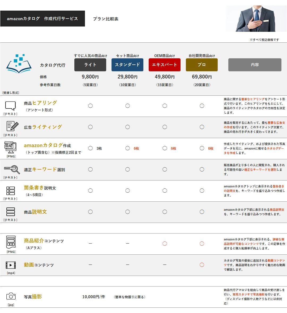Click the camera photo shooting icon
The width and height of the screenshot is (287, 313).
coord(11,296)
